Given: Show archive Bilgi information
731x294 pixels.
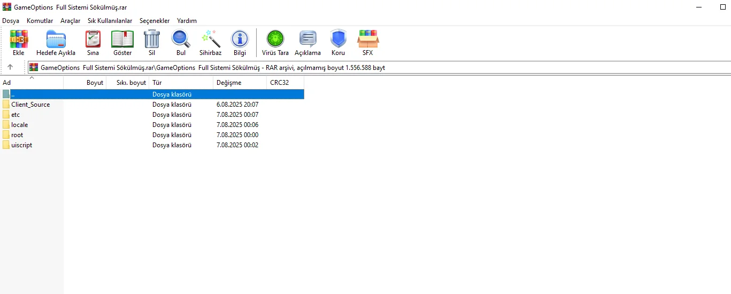Looking at the screenshot, I should click(x=240, y=39).
